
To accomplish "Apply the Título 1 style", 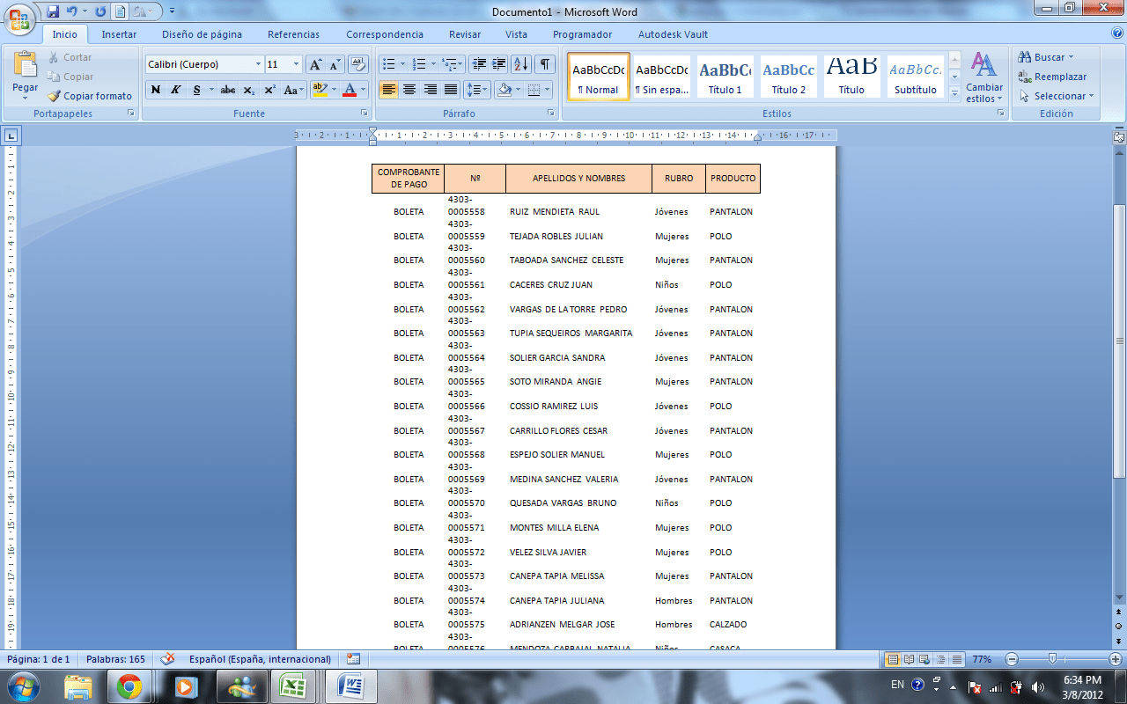I will tap(724, 77).
